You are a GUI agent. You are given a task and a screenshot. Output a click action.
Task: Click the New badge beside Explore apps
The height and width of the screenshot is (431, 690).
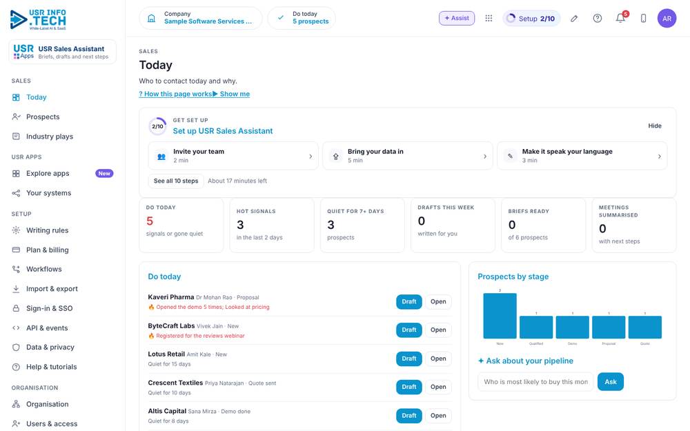pyautogui.click(x=104, y=173)
